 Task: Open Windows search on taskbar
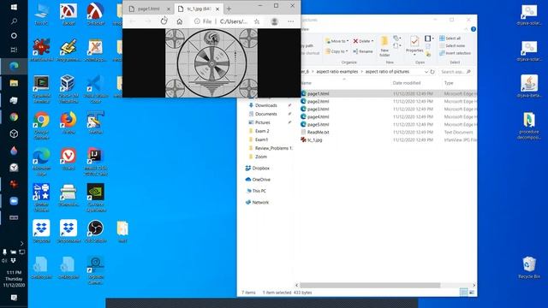click(14, 21)
